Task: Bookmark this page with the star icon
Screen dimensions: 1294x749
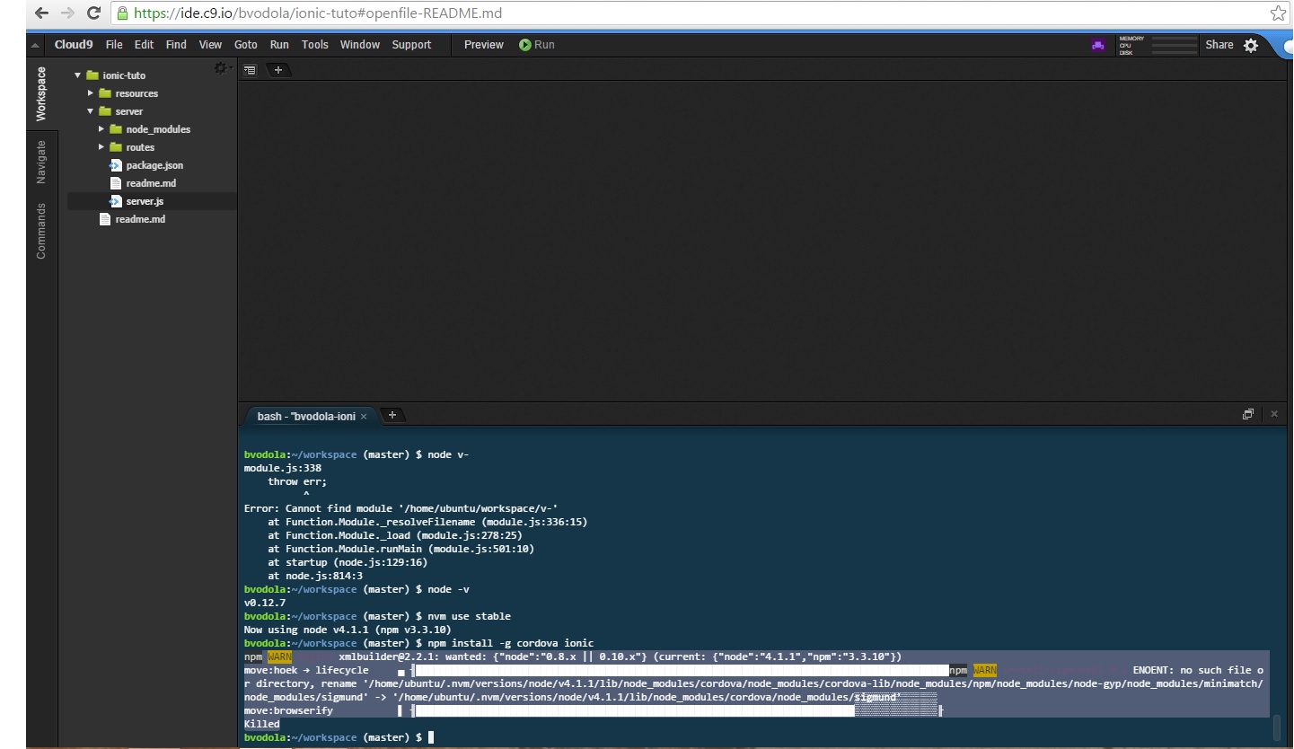Action: [1278, 13]
